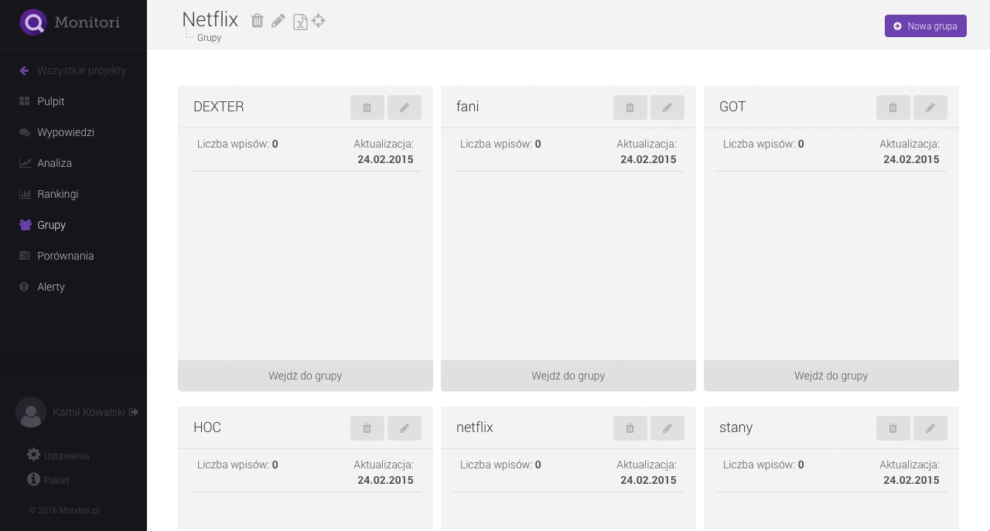The height and width of the screenshot is (531, 990).
Task: Click the Netflix project heading
Action: (210, 19)
